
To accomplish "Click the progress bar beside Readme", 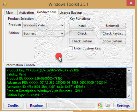I will click(72, 105).
